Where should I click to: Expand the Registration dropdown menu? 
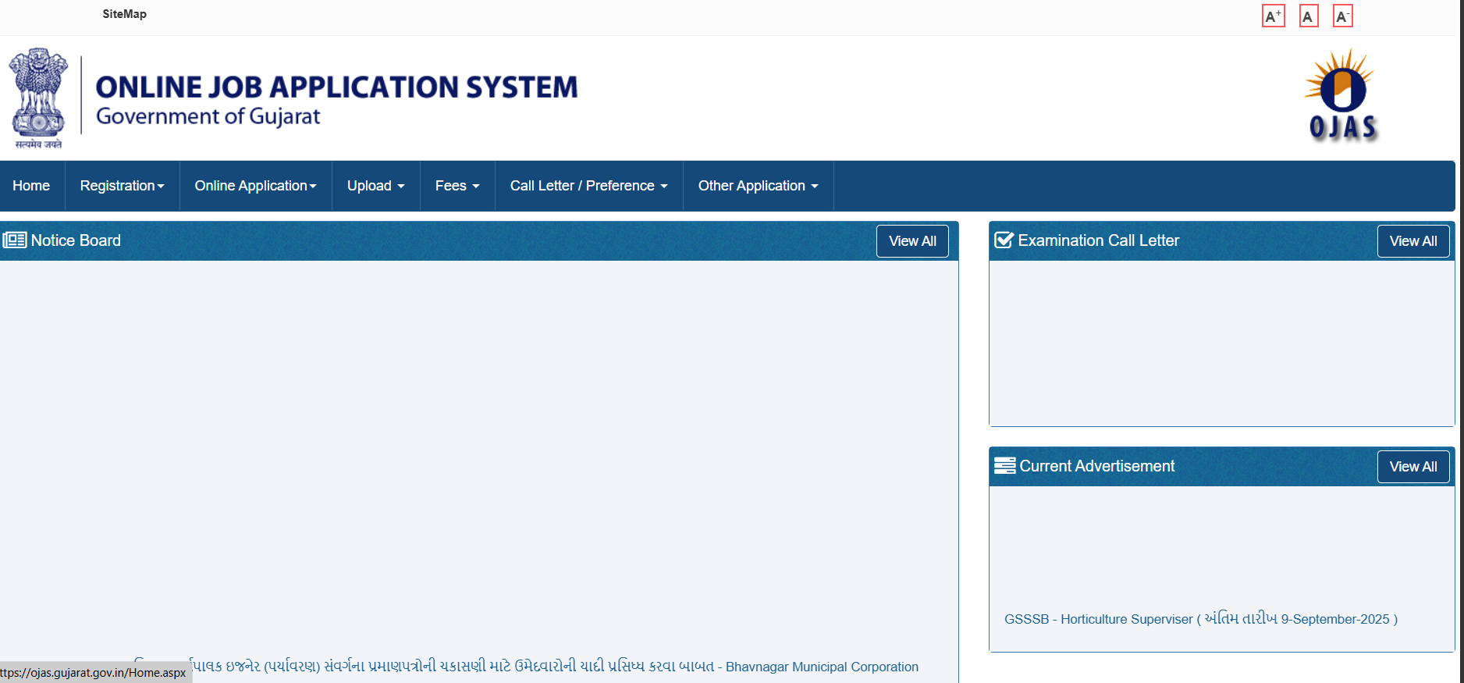coord(122,186)
